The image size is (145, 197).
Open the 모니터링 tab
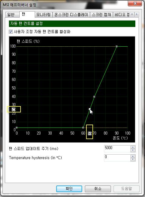[x=43, y=15]
